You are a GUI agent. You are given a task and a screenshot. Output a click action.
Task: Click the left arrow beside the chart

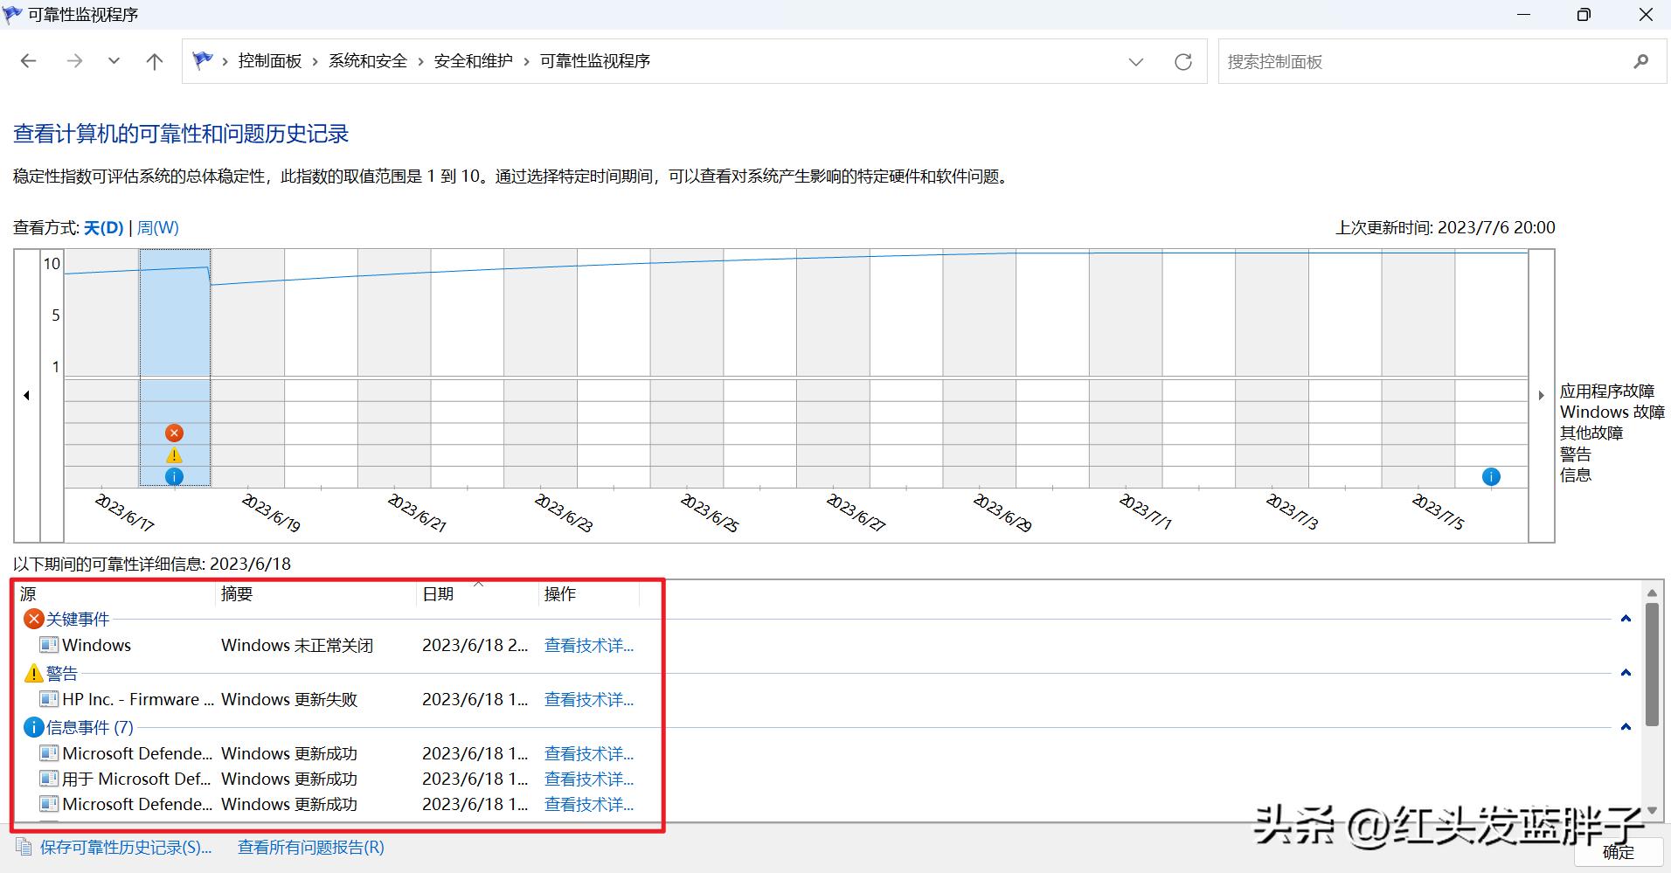(x=26, y=395)
